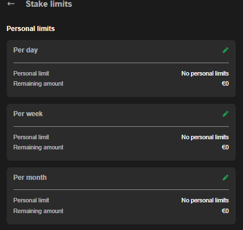243x230 pixels.
Task: Select No personal limits value under Per month
Action: pyautogui.click(x=205, y=200)
